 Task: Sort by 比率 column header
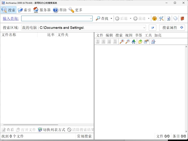point(47,35)
